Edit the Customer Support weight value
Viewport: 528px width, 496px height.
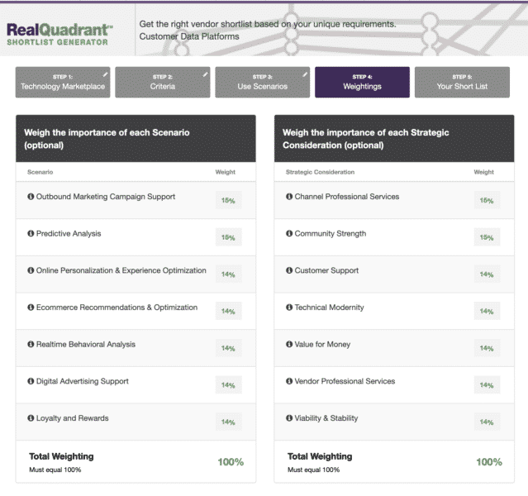pos(487,274)
